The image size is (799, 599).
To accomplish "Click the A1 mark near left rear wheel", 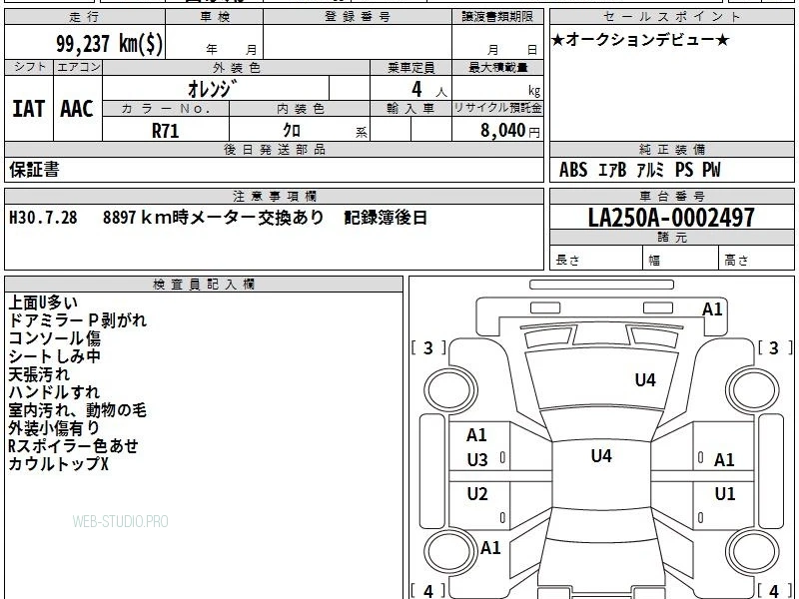I will click(490, 548).
